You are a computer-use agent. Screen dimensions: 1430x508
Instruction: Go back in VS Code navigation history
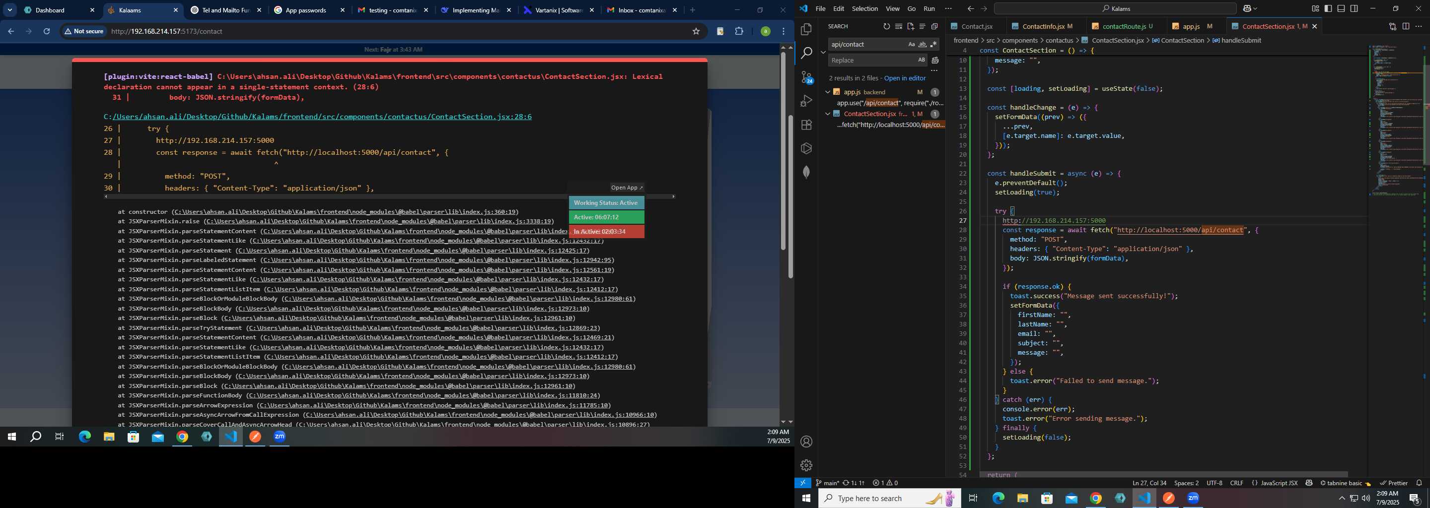point(970,9)
